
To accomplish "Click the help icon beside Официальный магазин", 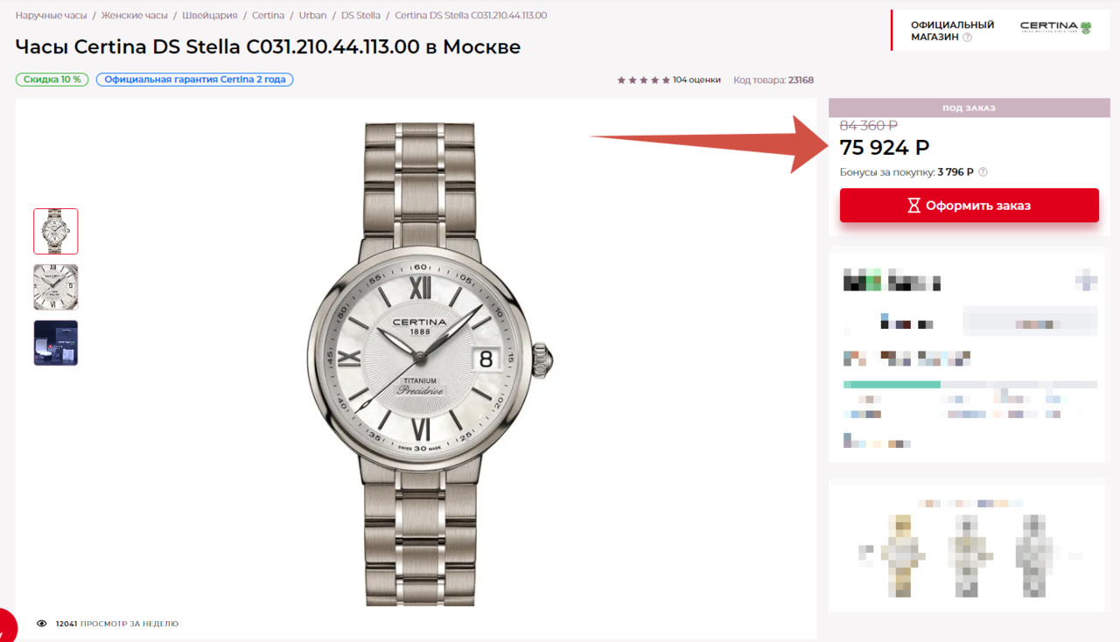I will click(967, 38).
